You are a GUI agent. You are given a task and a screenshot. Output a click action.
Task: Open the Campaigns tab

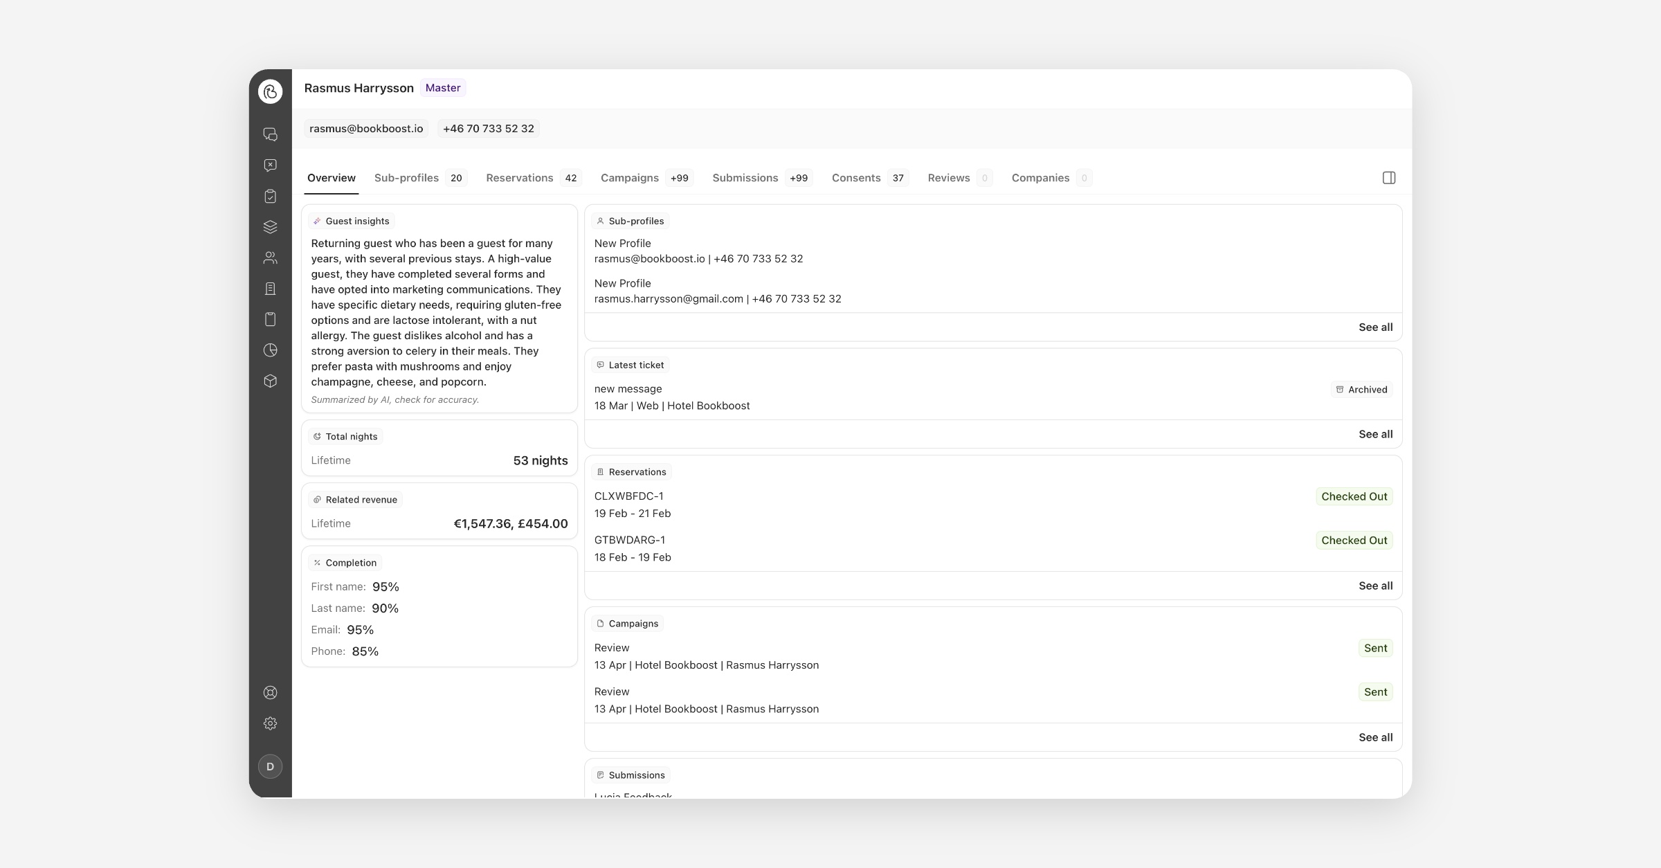tap(647, 178)
